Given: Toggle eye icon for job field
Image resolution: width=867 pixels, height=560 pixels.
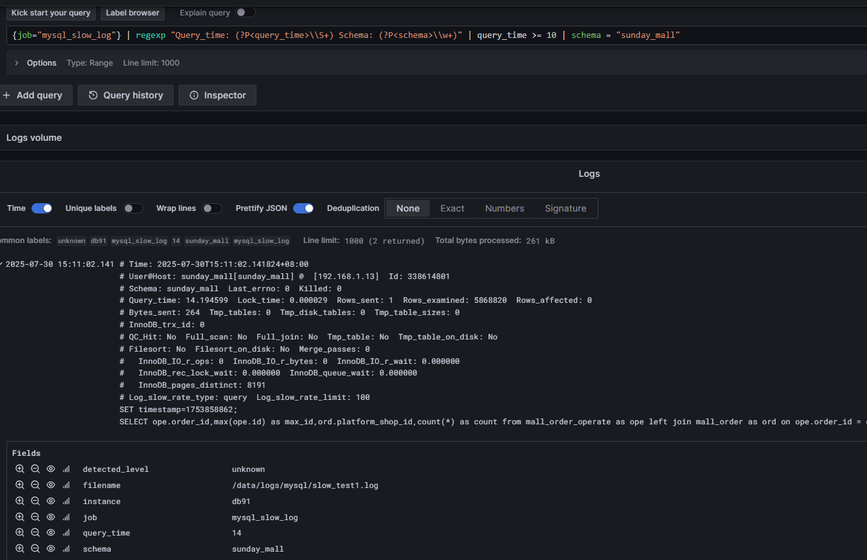Looking at the screenshot, I should coord(51,517).
